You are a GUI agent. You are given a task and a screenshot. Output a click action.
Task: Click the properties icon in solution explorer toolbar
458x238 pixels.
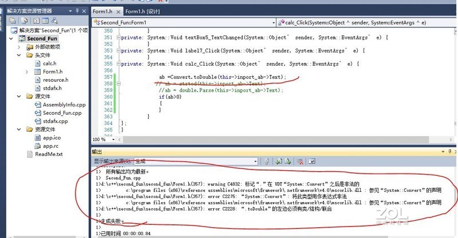[11, 21]
